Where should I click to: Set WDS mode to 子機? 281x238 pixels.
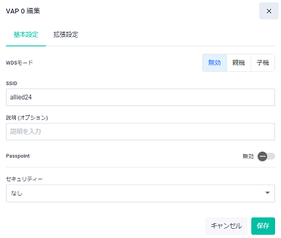tap(263, 63)
